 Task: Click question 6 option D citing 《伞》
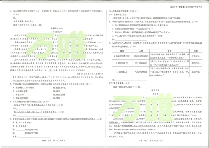tap(137, 36)
